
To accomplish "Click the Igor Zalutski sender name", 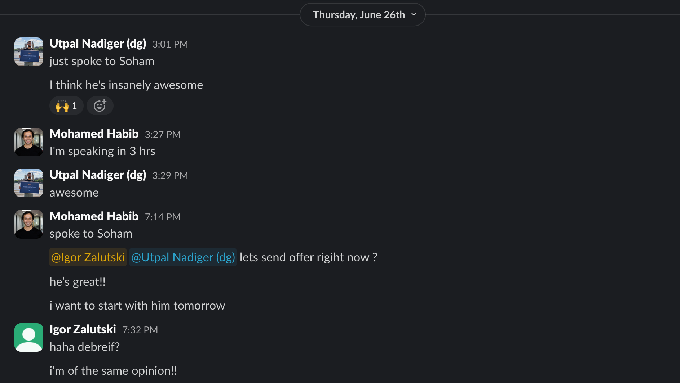I will (x=83, y=329).
